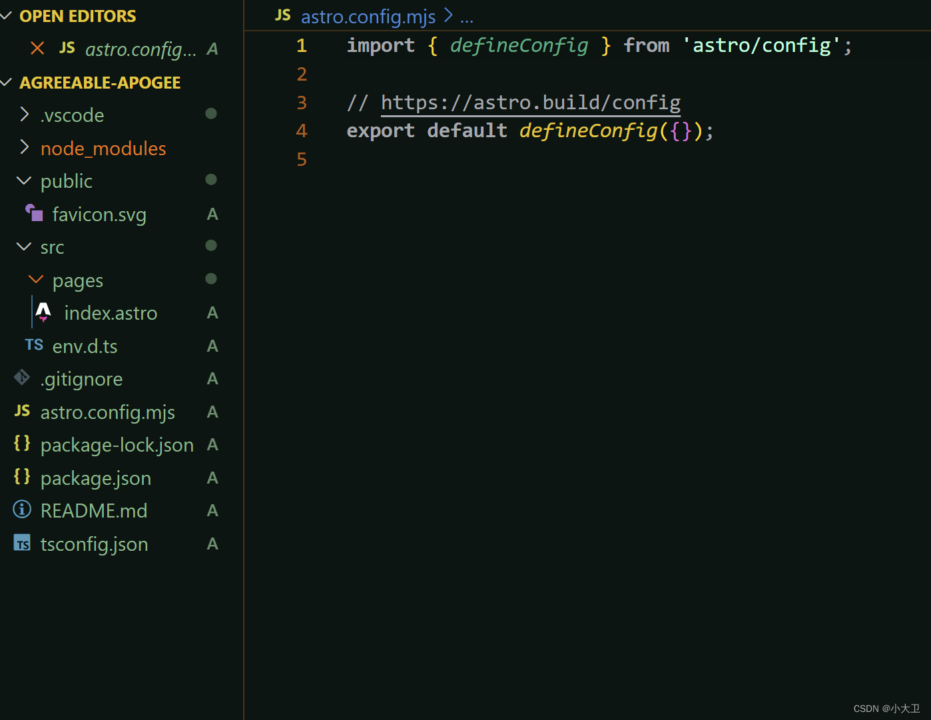Click defineConfig in the import statement
The width and height of the screenshot is (931, 720).
519,45
